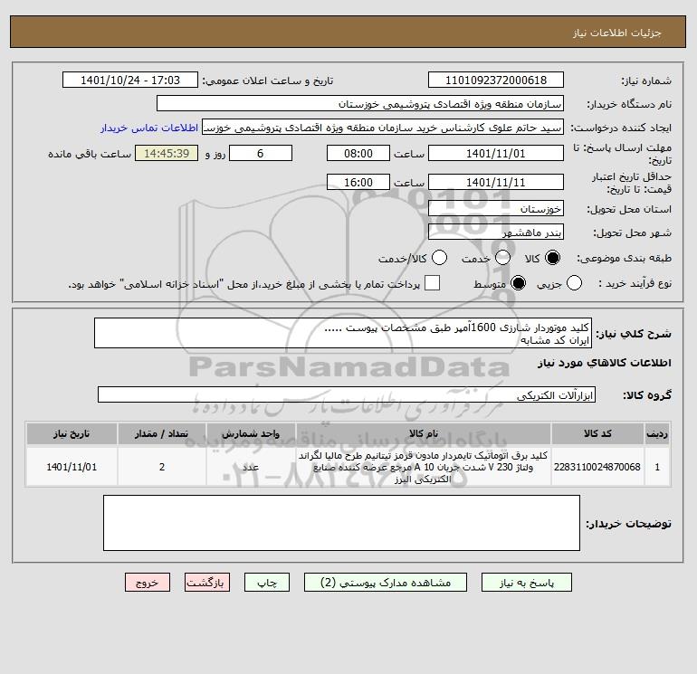697x674 pixels.
Task: Click the جزئیات اطلاعات نیاز header title
Action: pyautogui.click(x=617, y=33)
